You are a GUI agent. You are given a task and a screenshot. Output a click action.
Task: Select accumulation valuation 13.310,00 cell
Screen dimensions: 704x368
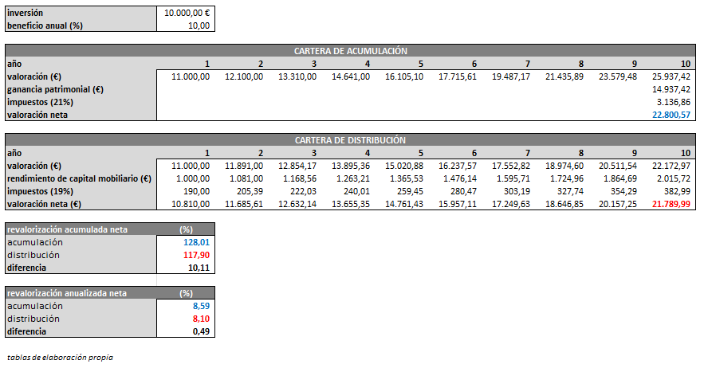coord(297,76)
